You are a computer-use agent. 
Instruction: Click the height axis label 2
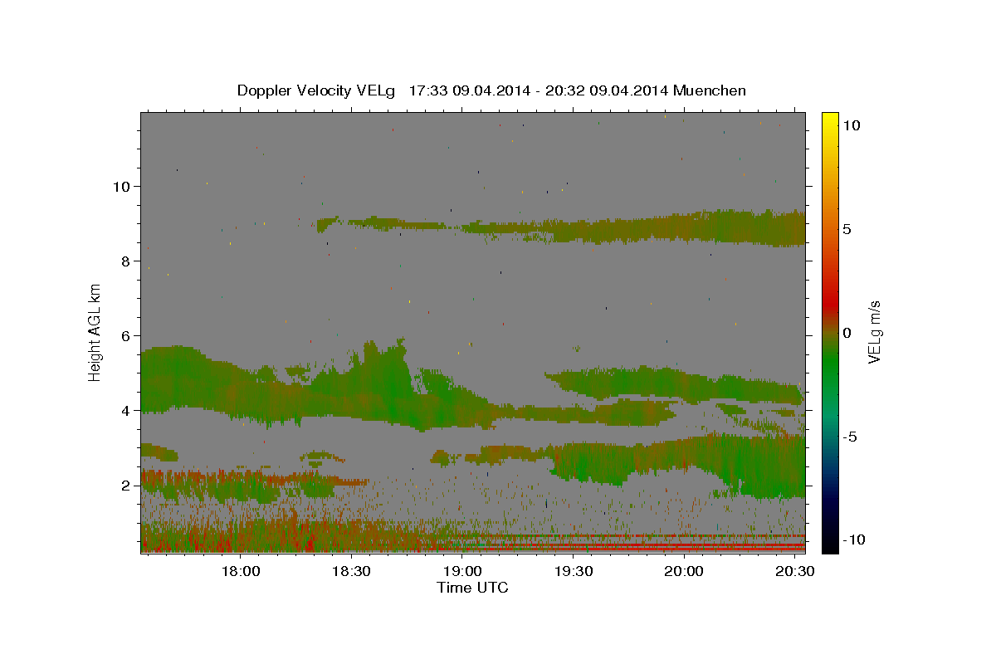pyautogui.click(x=125, y=486)
